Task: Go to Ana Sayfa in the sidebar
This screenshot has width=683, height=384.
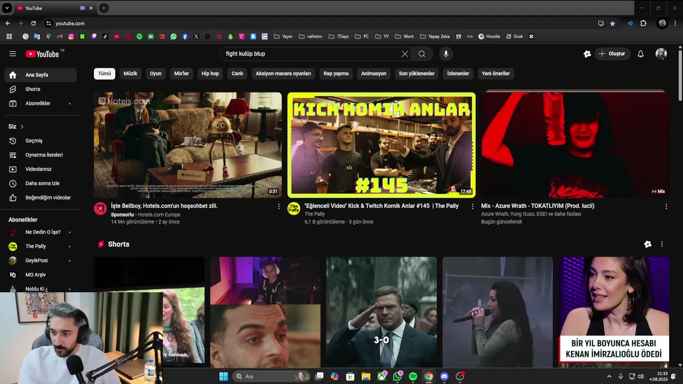Action: click(x=41, y=75)
